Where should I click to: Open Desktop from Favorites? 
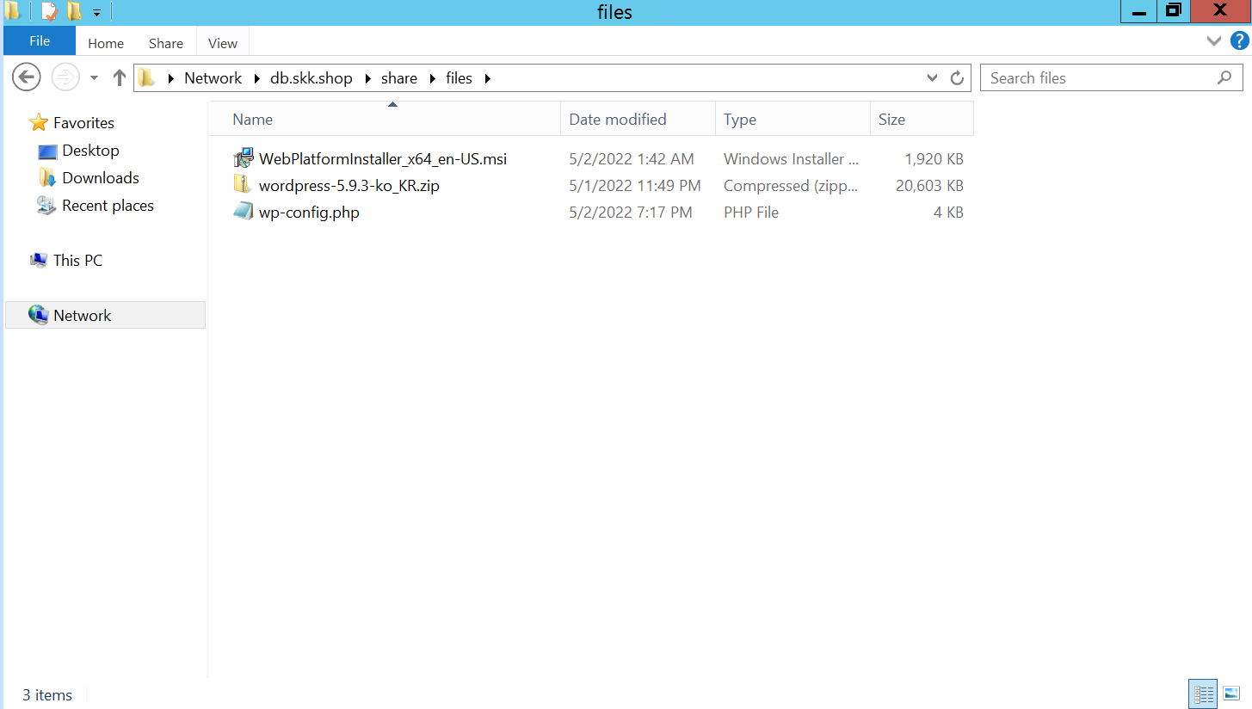pyautogui.click(x=90, y=150)
